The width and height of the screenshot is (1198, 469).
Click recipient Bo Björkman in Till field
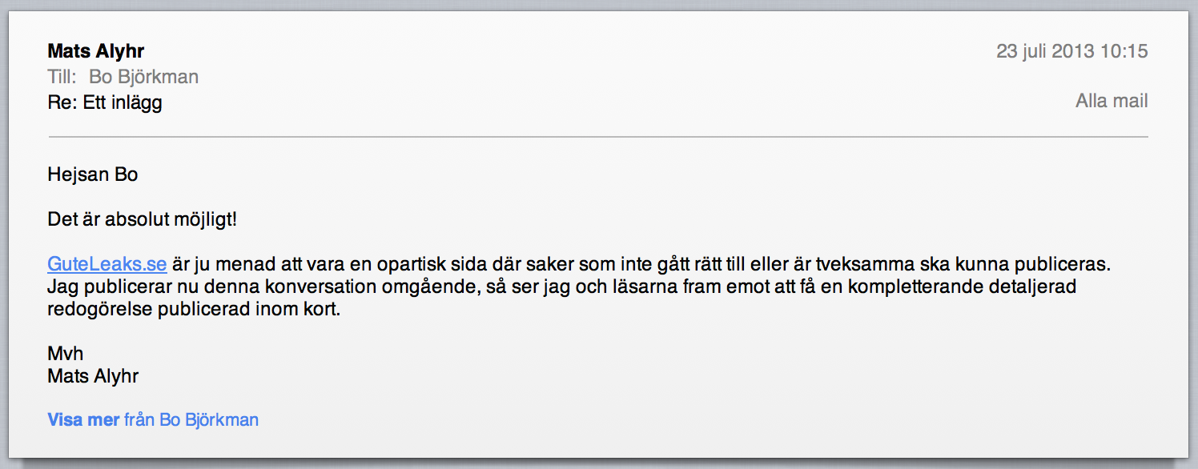(143, 77)
